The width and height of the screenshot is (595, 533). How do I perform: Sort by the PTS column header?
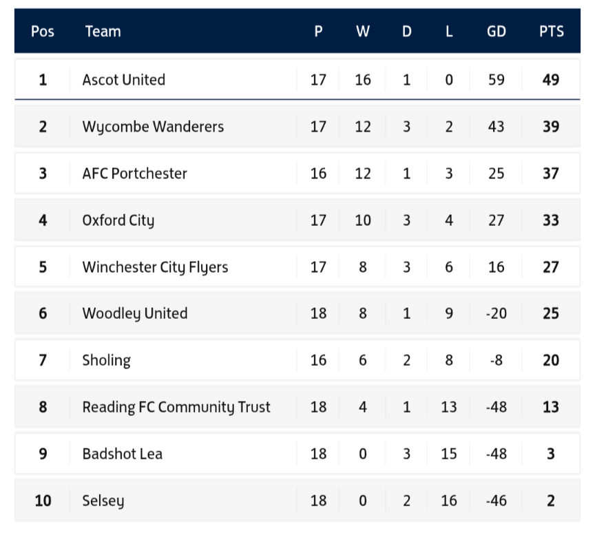(552, 31)
